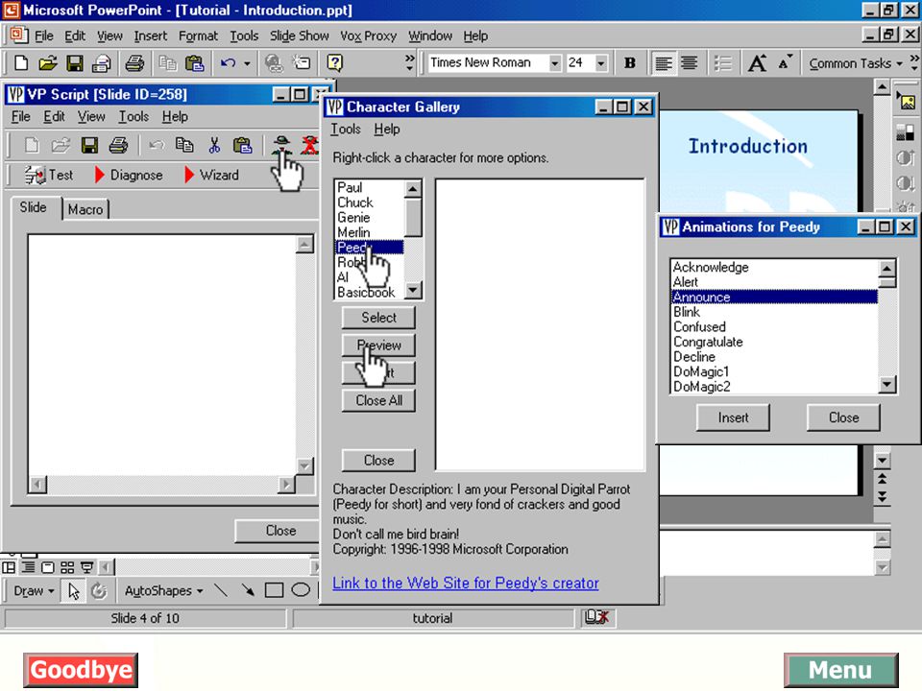Toggle Align Left text alignment

click(x=663, y=63)
